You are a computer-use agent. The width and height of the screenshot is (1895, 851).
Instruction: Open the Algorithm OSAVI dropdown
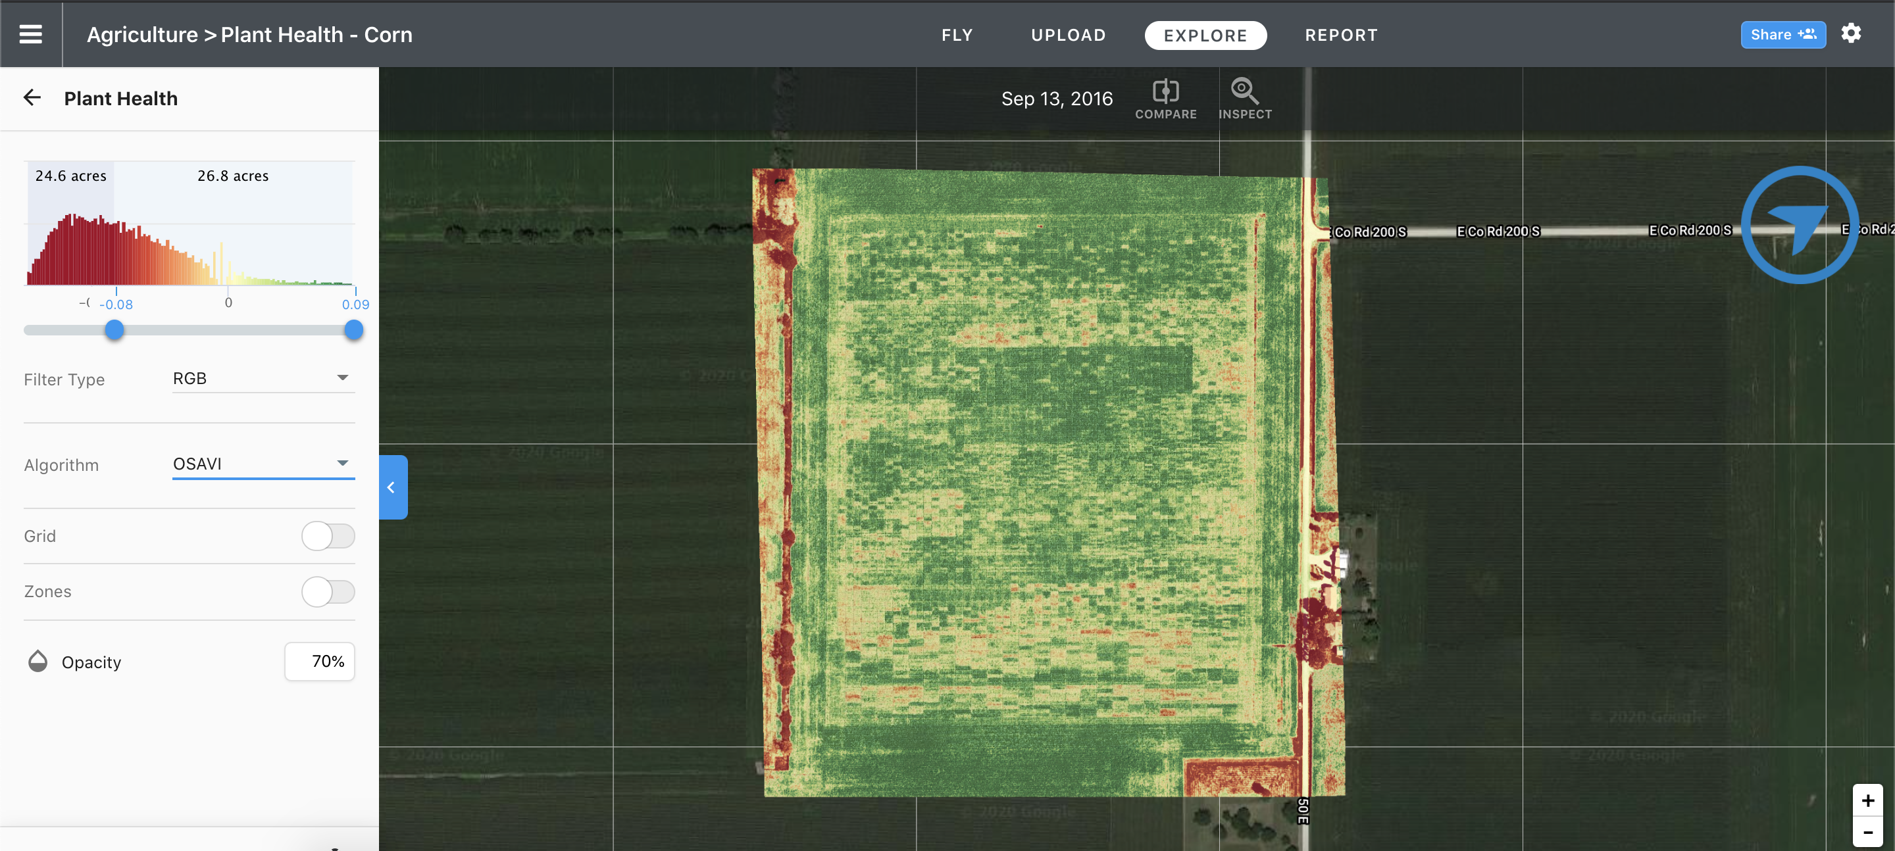(263, 464)
